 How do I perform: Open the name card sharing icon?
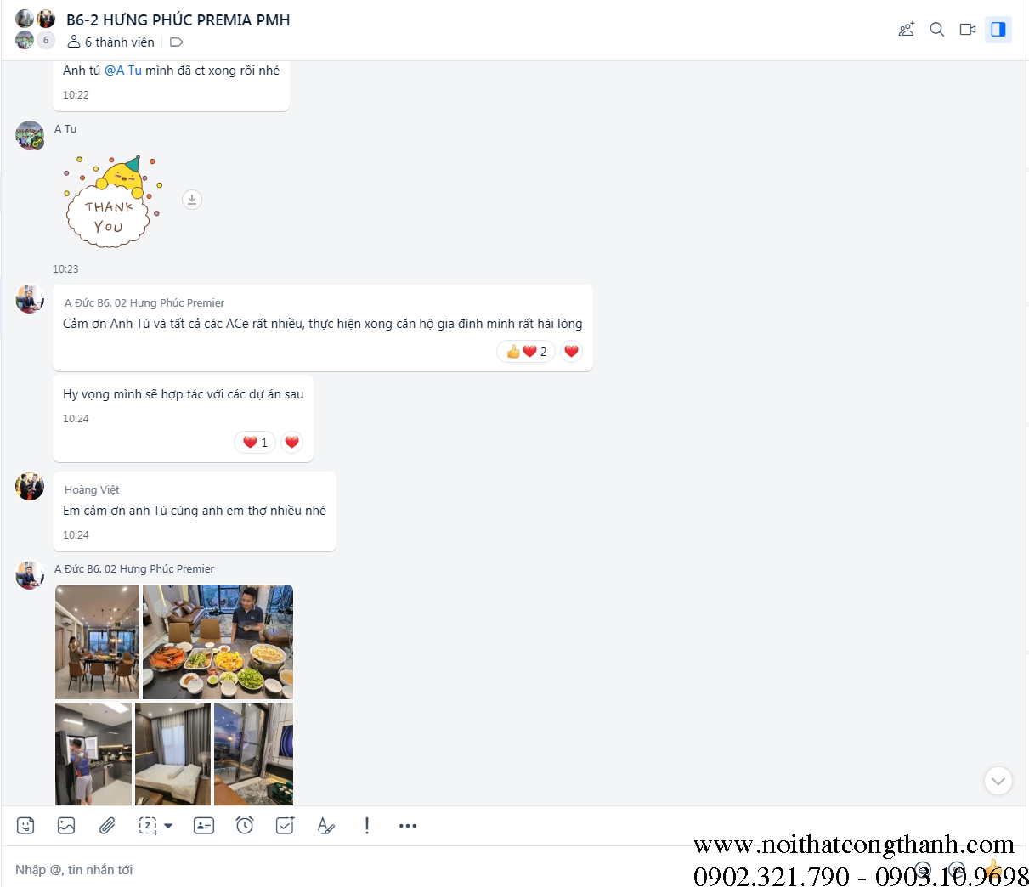click(204, 826)
